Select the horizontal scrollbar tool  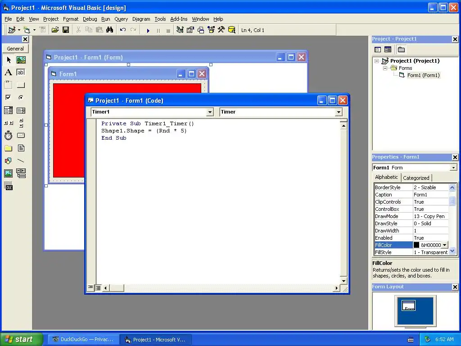tap(9, 123)
